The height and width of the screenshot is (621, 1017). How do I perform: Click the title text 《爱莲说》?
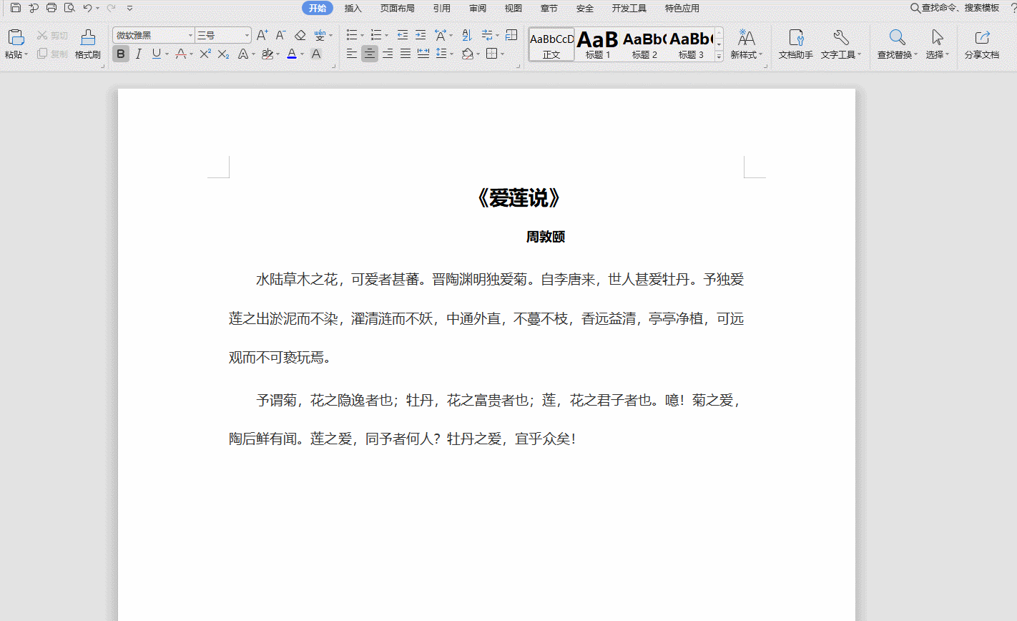click(x=517, y=198)
